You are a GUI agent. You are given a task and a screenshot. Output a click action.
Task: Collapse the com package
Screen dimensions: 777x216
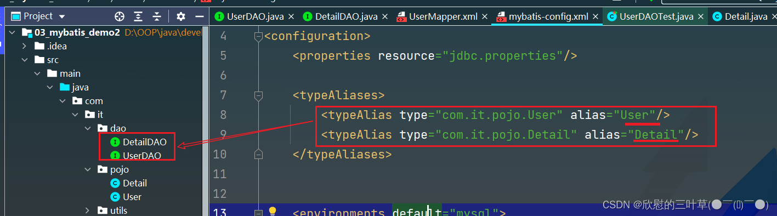[63, 101]
